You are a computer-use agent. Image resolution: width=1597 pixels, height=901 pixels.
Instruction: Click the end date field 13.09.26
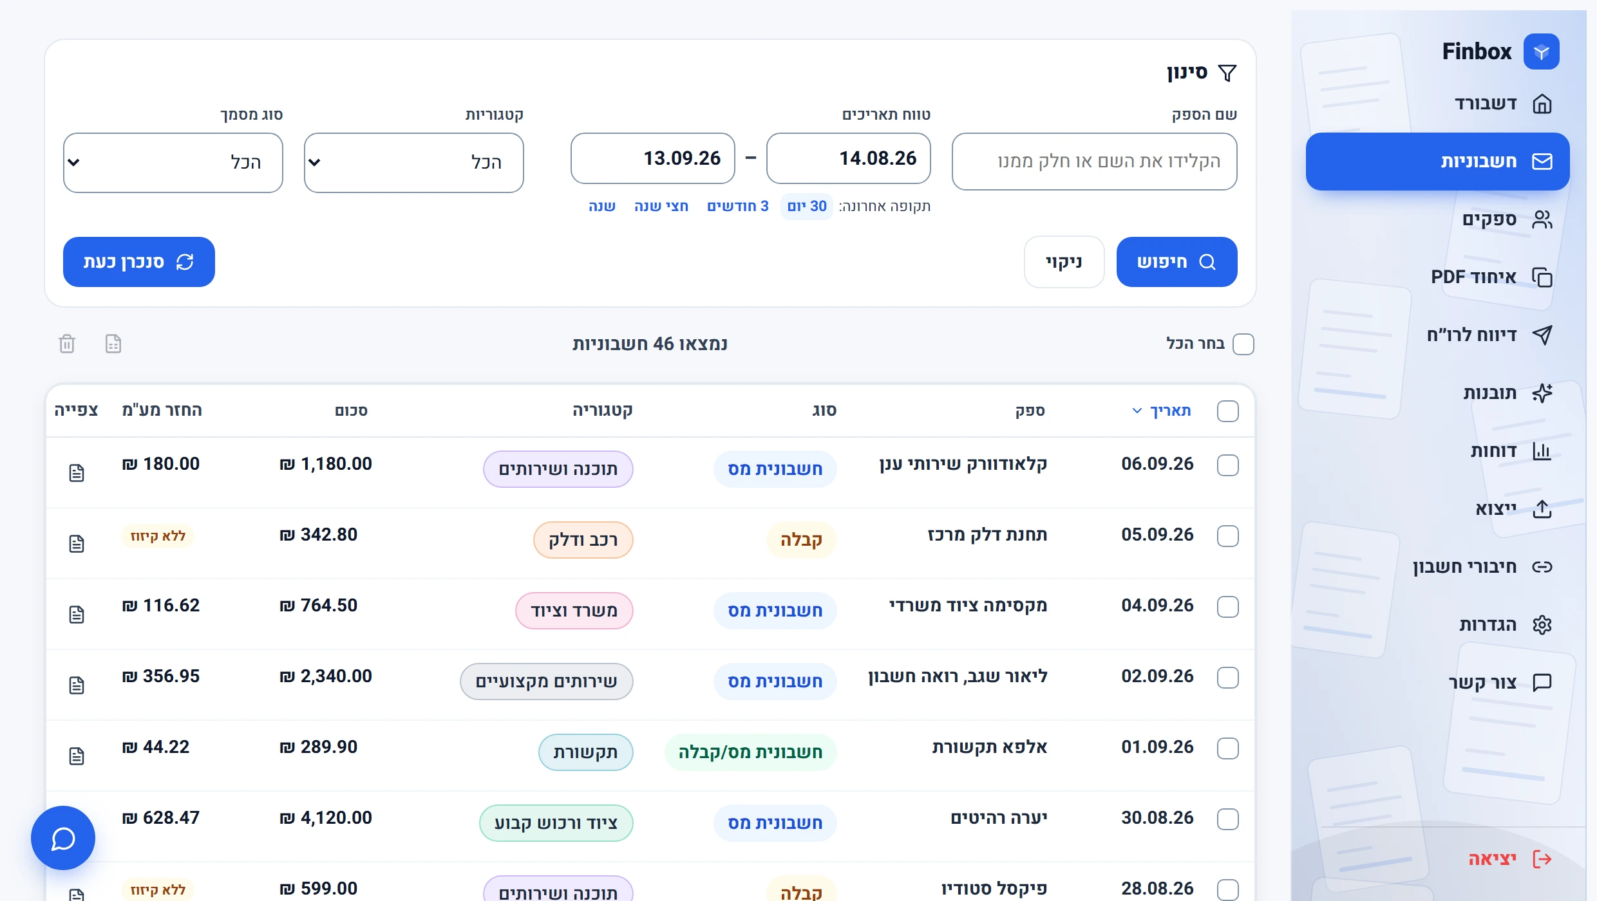point(653,158)
